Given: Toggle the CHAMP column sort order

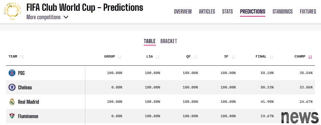Looking at the screenshot, I should [310, 57].
